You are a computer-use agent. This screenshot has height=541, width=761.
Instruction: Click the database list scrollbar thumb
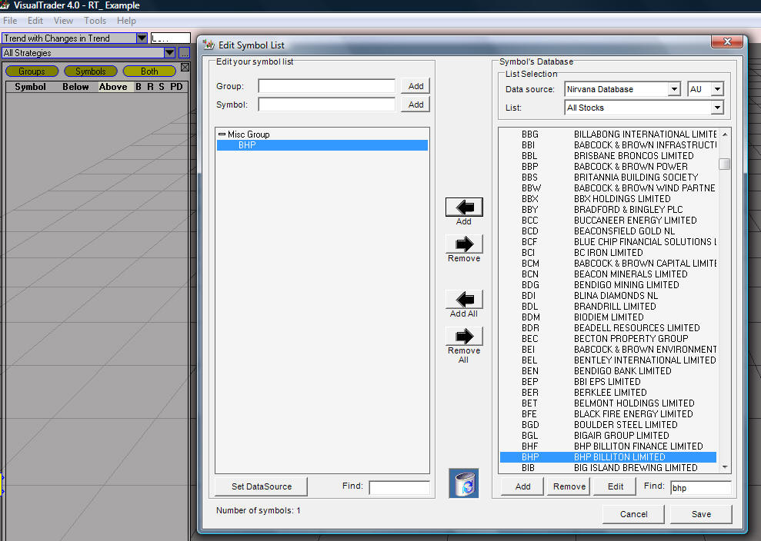[x=725, y=164]
